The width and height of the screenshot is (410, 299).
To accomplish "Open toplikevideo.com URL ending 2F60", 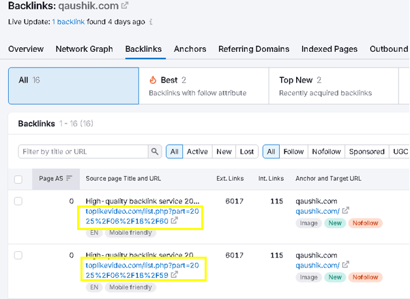I will pyautogui.click(x=143, y=216).
